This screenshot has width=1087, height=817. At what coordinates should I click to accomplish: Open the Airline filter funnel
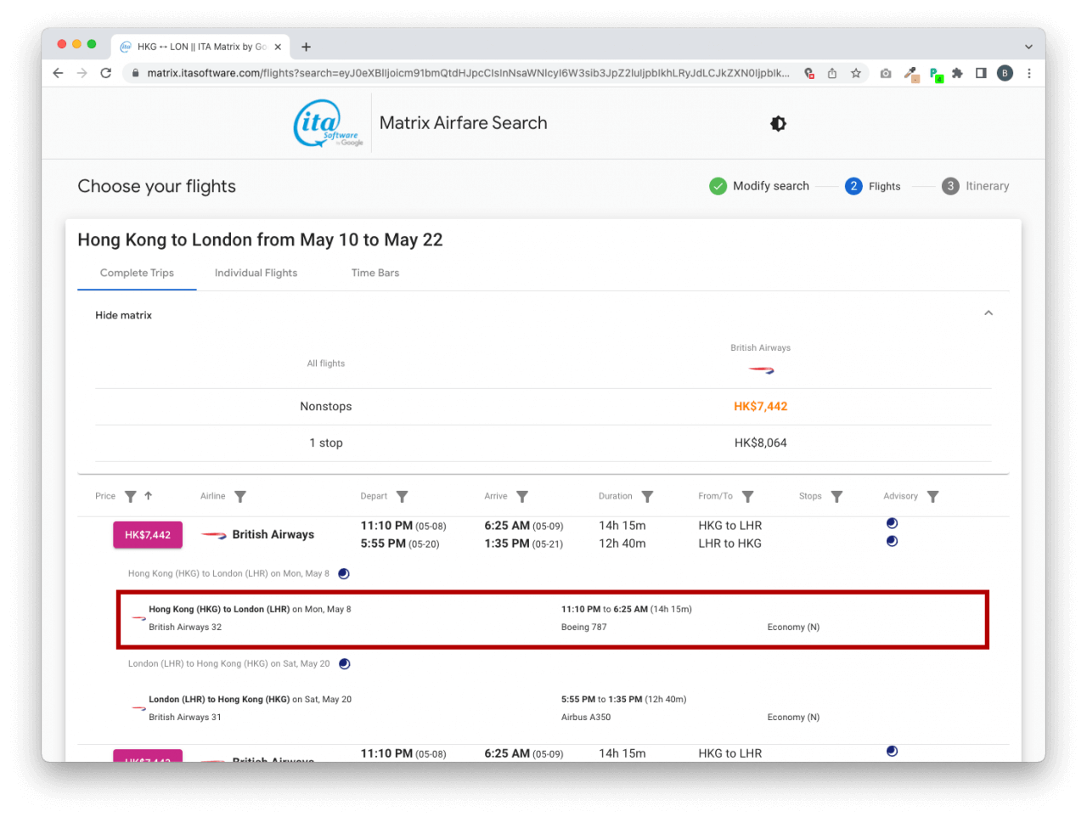[x=240, y=497]
